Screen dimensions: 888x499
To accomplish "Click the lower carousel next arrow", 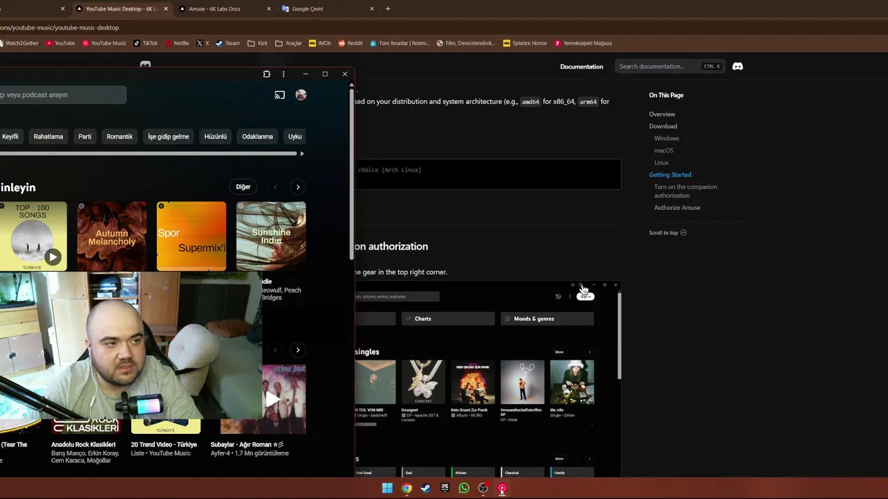I will click(298, 350).
